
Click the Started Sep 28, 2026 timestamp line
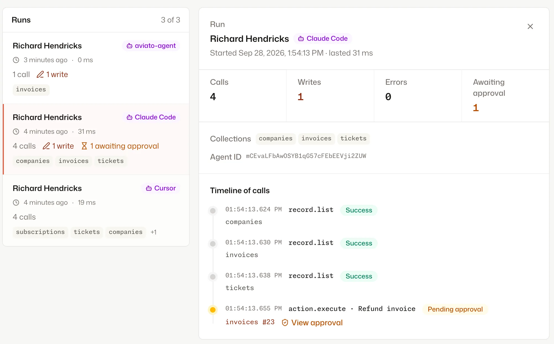tap(291, 53)
